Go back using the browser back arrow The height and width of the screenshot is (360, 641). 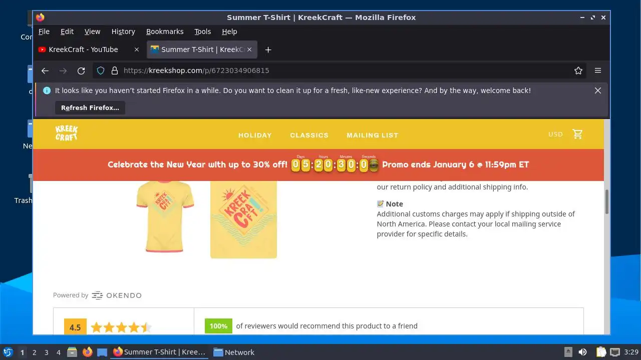click(45, 70)
